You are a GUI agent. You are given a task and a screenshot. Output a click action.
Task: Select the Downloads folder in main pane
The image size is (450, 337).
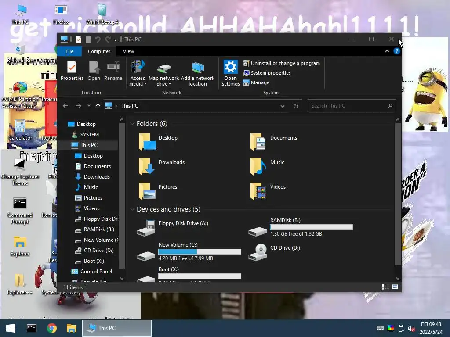(162, 166)
